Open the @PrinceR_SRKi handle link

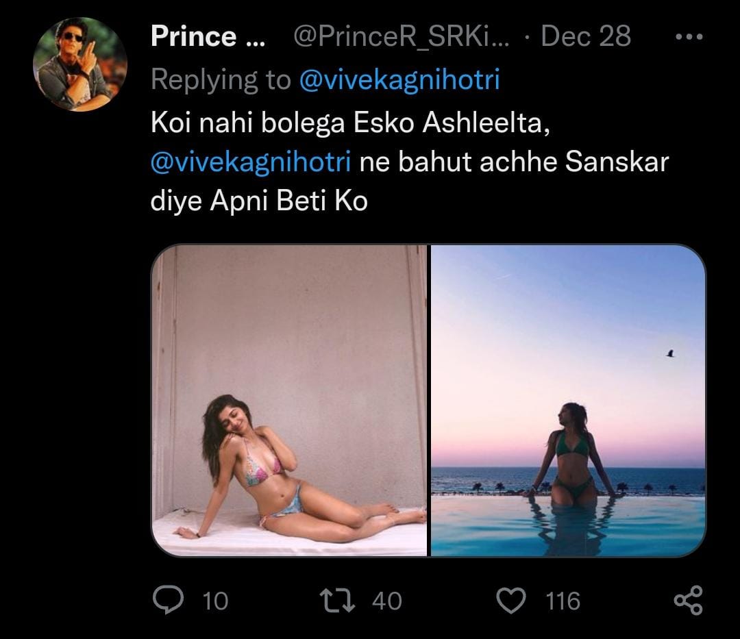coord(401,37)
